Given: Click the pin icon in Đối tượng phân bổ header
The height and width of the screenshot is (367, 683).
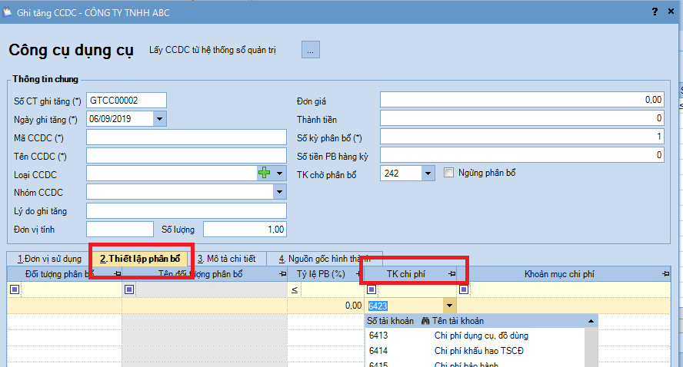Looking at the screenshot, I should click(x=117, y=274).
